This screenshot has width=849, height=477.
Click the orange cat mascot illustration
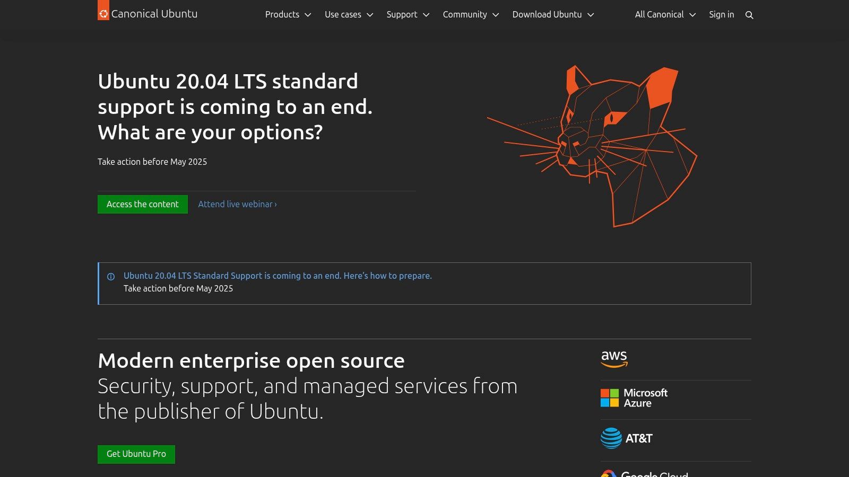click(592, 146)
